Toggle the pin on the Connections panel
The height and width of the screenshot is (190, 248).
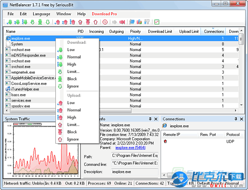tap(236, 119)
